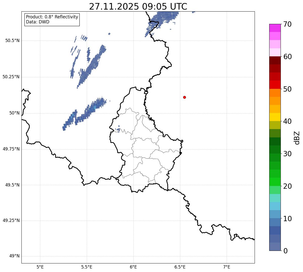Click the red station marker dot

[x=185, y=97]
